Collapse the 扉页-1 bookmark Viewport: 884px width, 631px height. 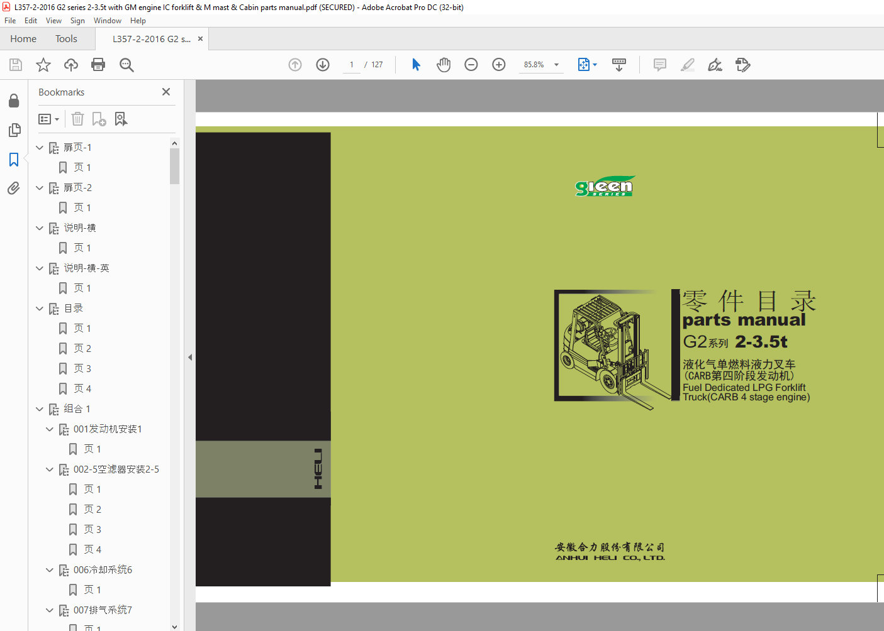(40, 148)
